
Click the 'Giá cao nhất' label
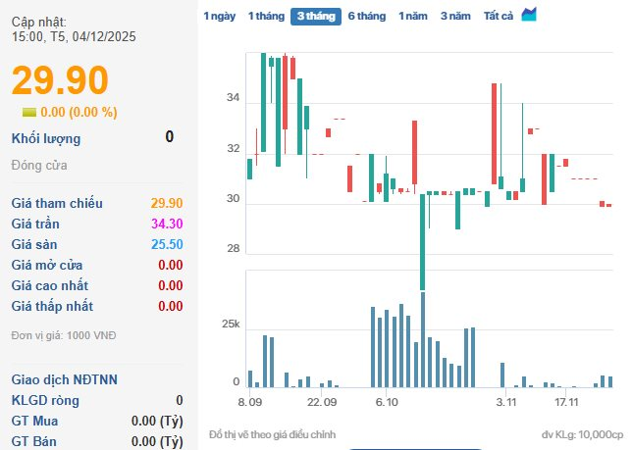(50, 285)
